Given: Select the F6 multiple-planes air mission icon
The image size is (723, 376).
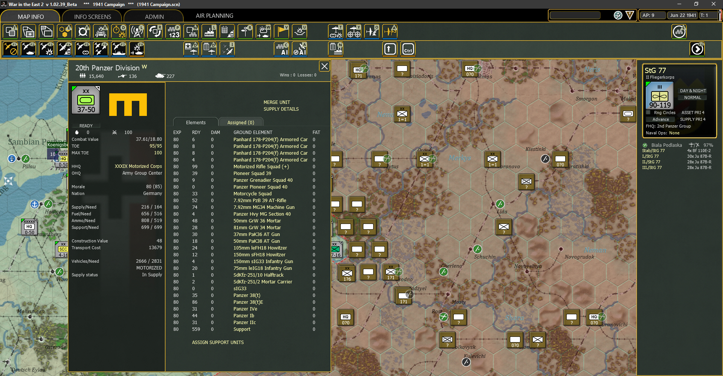Looking at the screenshot, I should point(101,49).
